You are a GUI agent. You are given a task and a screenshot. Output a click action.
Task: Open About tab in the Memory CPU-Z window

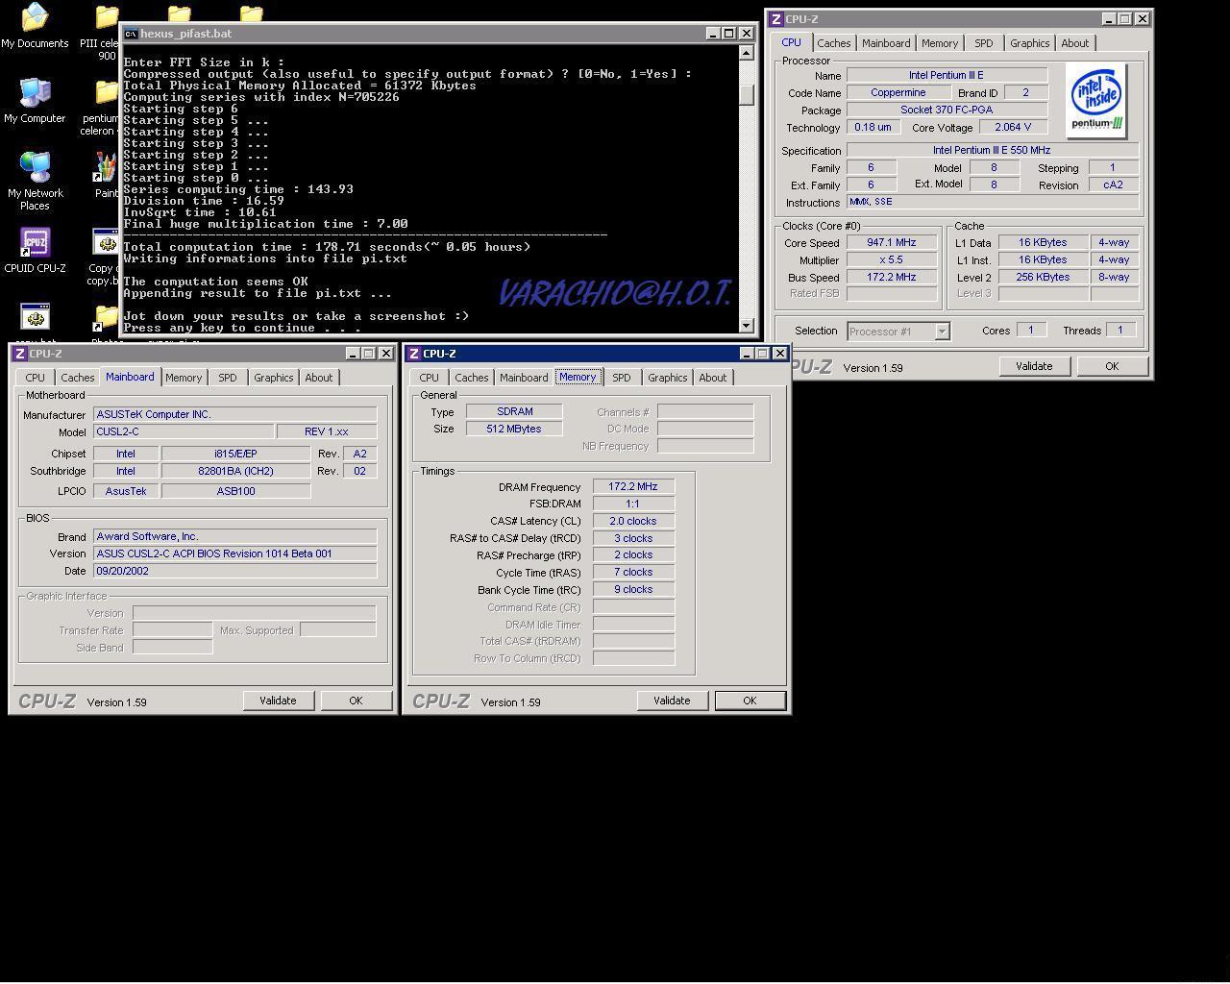pyautogui.click(x=712, y=378)
